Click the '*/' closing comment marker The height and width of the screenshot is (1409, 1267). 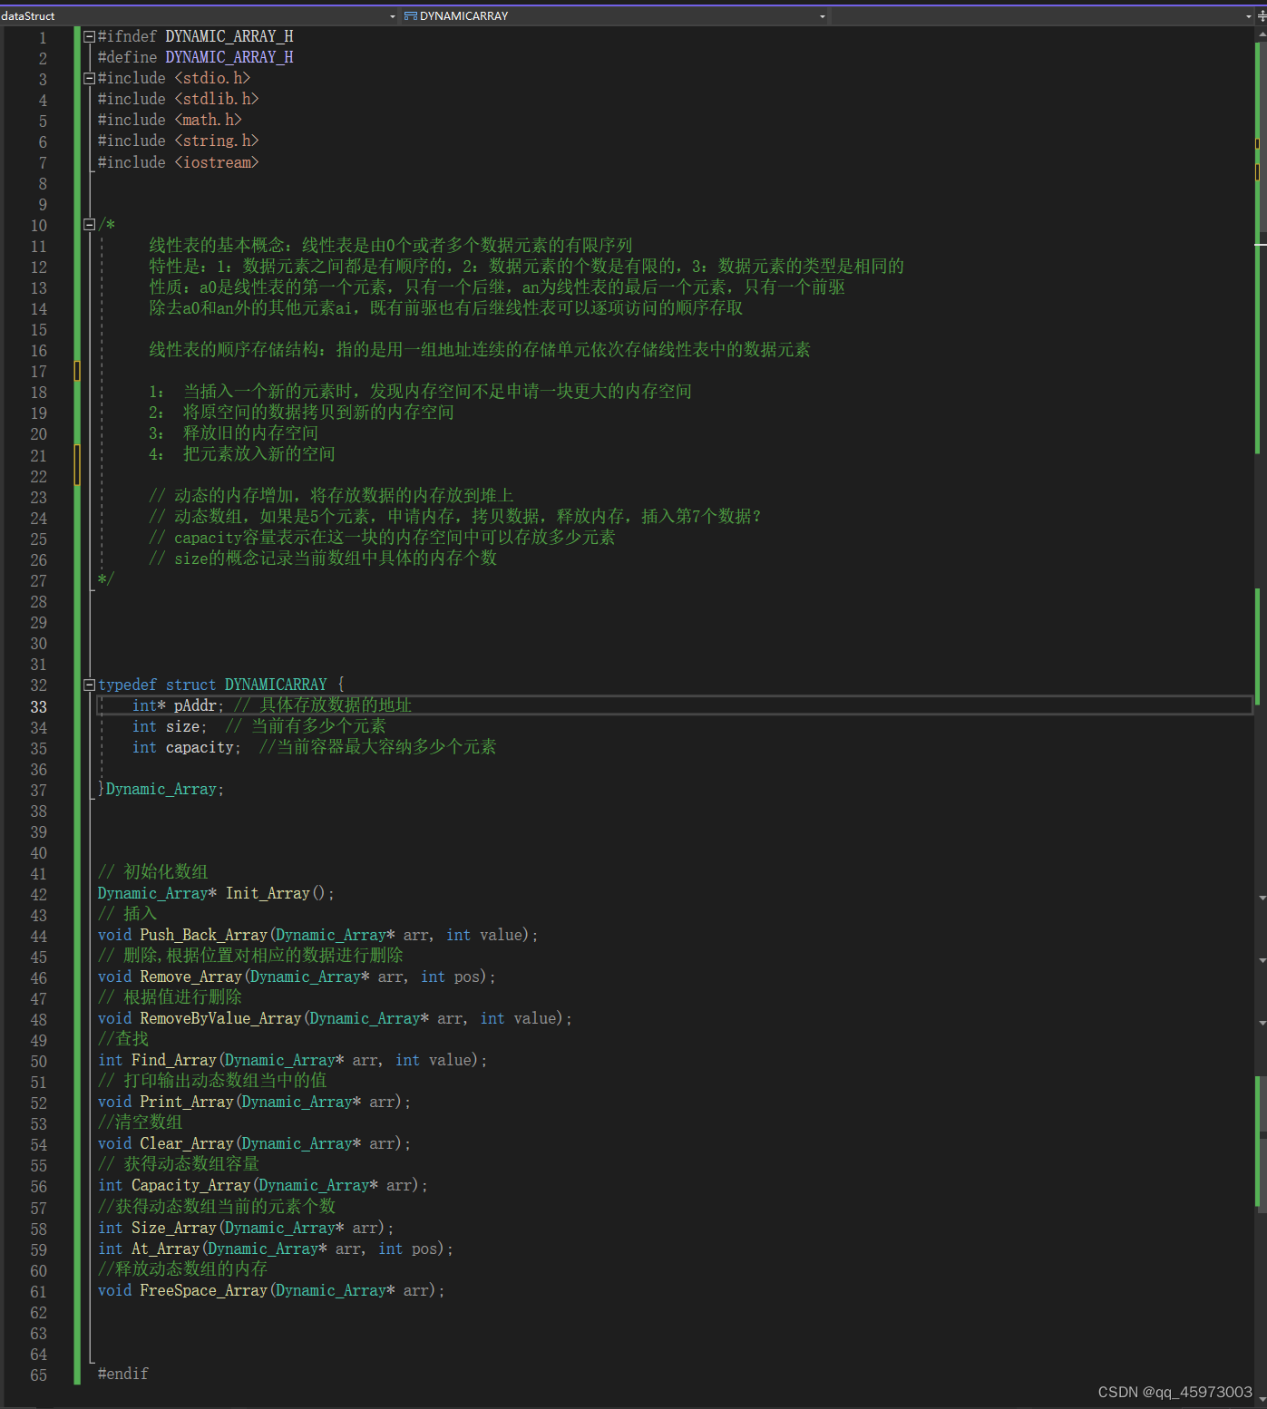(106, 578)
